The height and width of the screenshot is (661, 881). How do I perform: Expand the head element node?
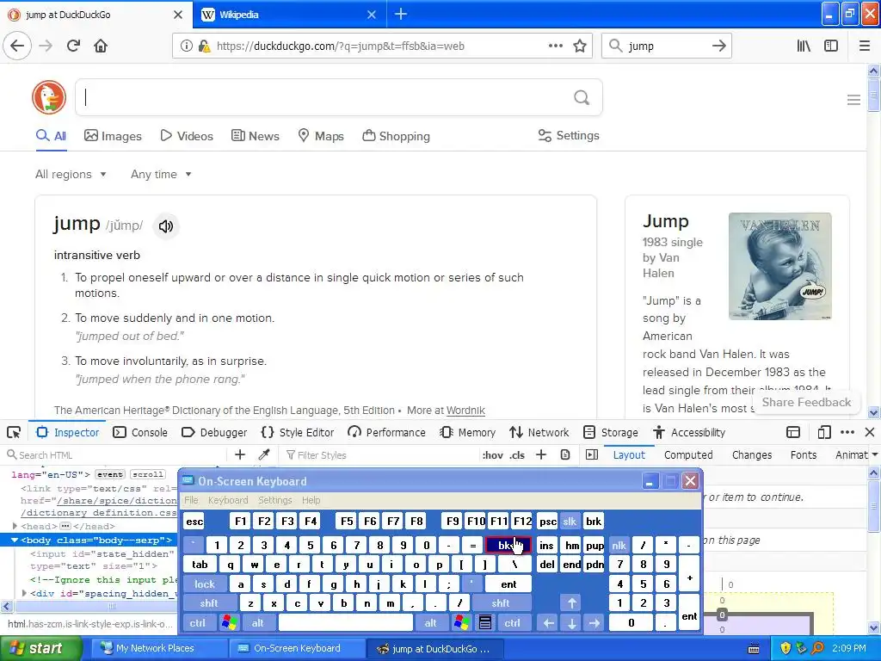(15, 526)
